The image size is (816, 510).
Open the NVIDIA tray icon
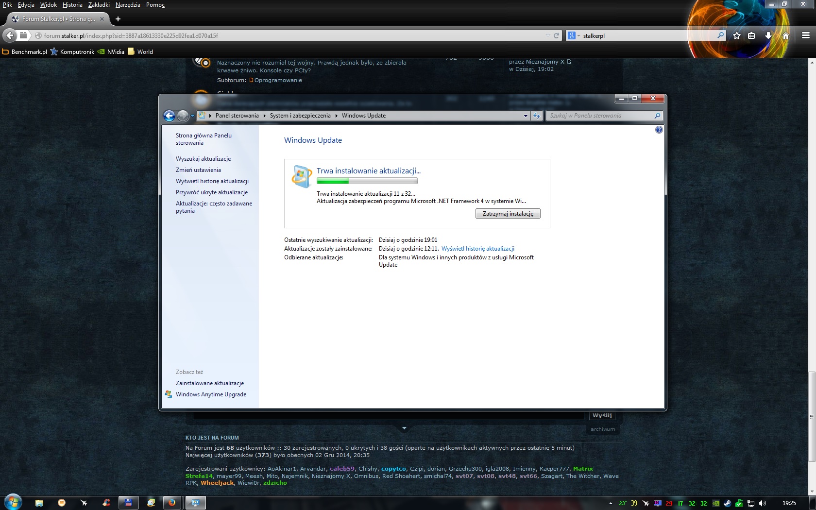[x=715, y=503]
